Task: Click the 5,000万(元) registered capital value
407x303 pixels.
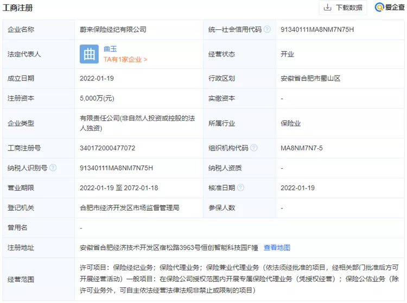Action: pos(97,98)
